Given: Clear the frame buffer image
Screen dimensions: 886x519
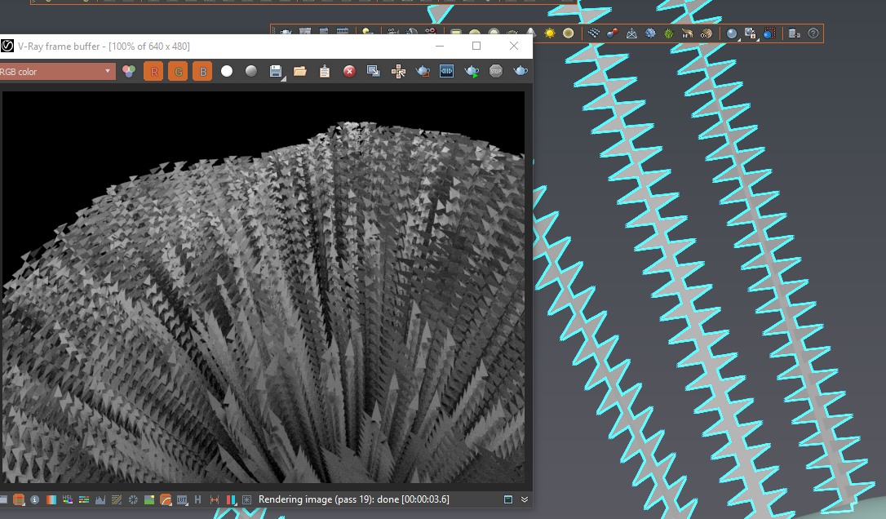Looking at the screenshot, I should tap(349, 72).
